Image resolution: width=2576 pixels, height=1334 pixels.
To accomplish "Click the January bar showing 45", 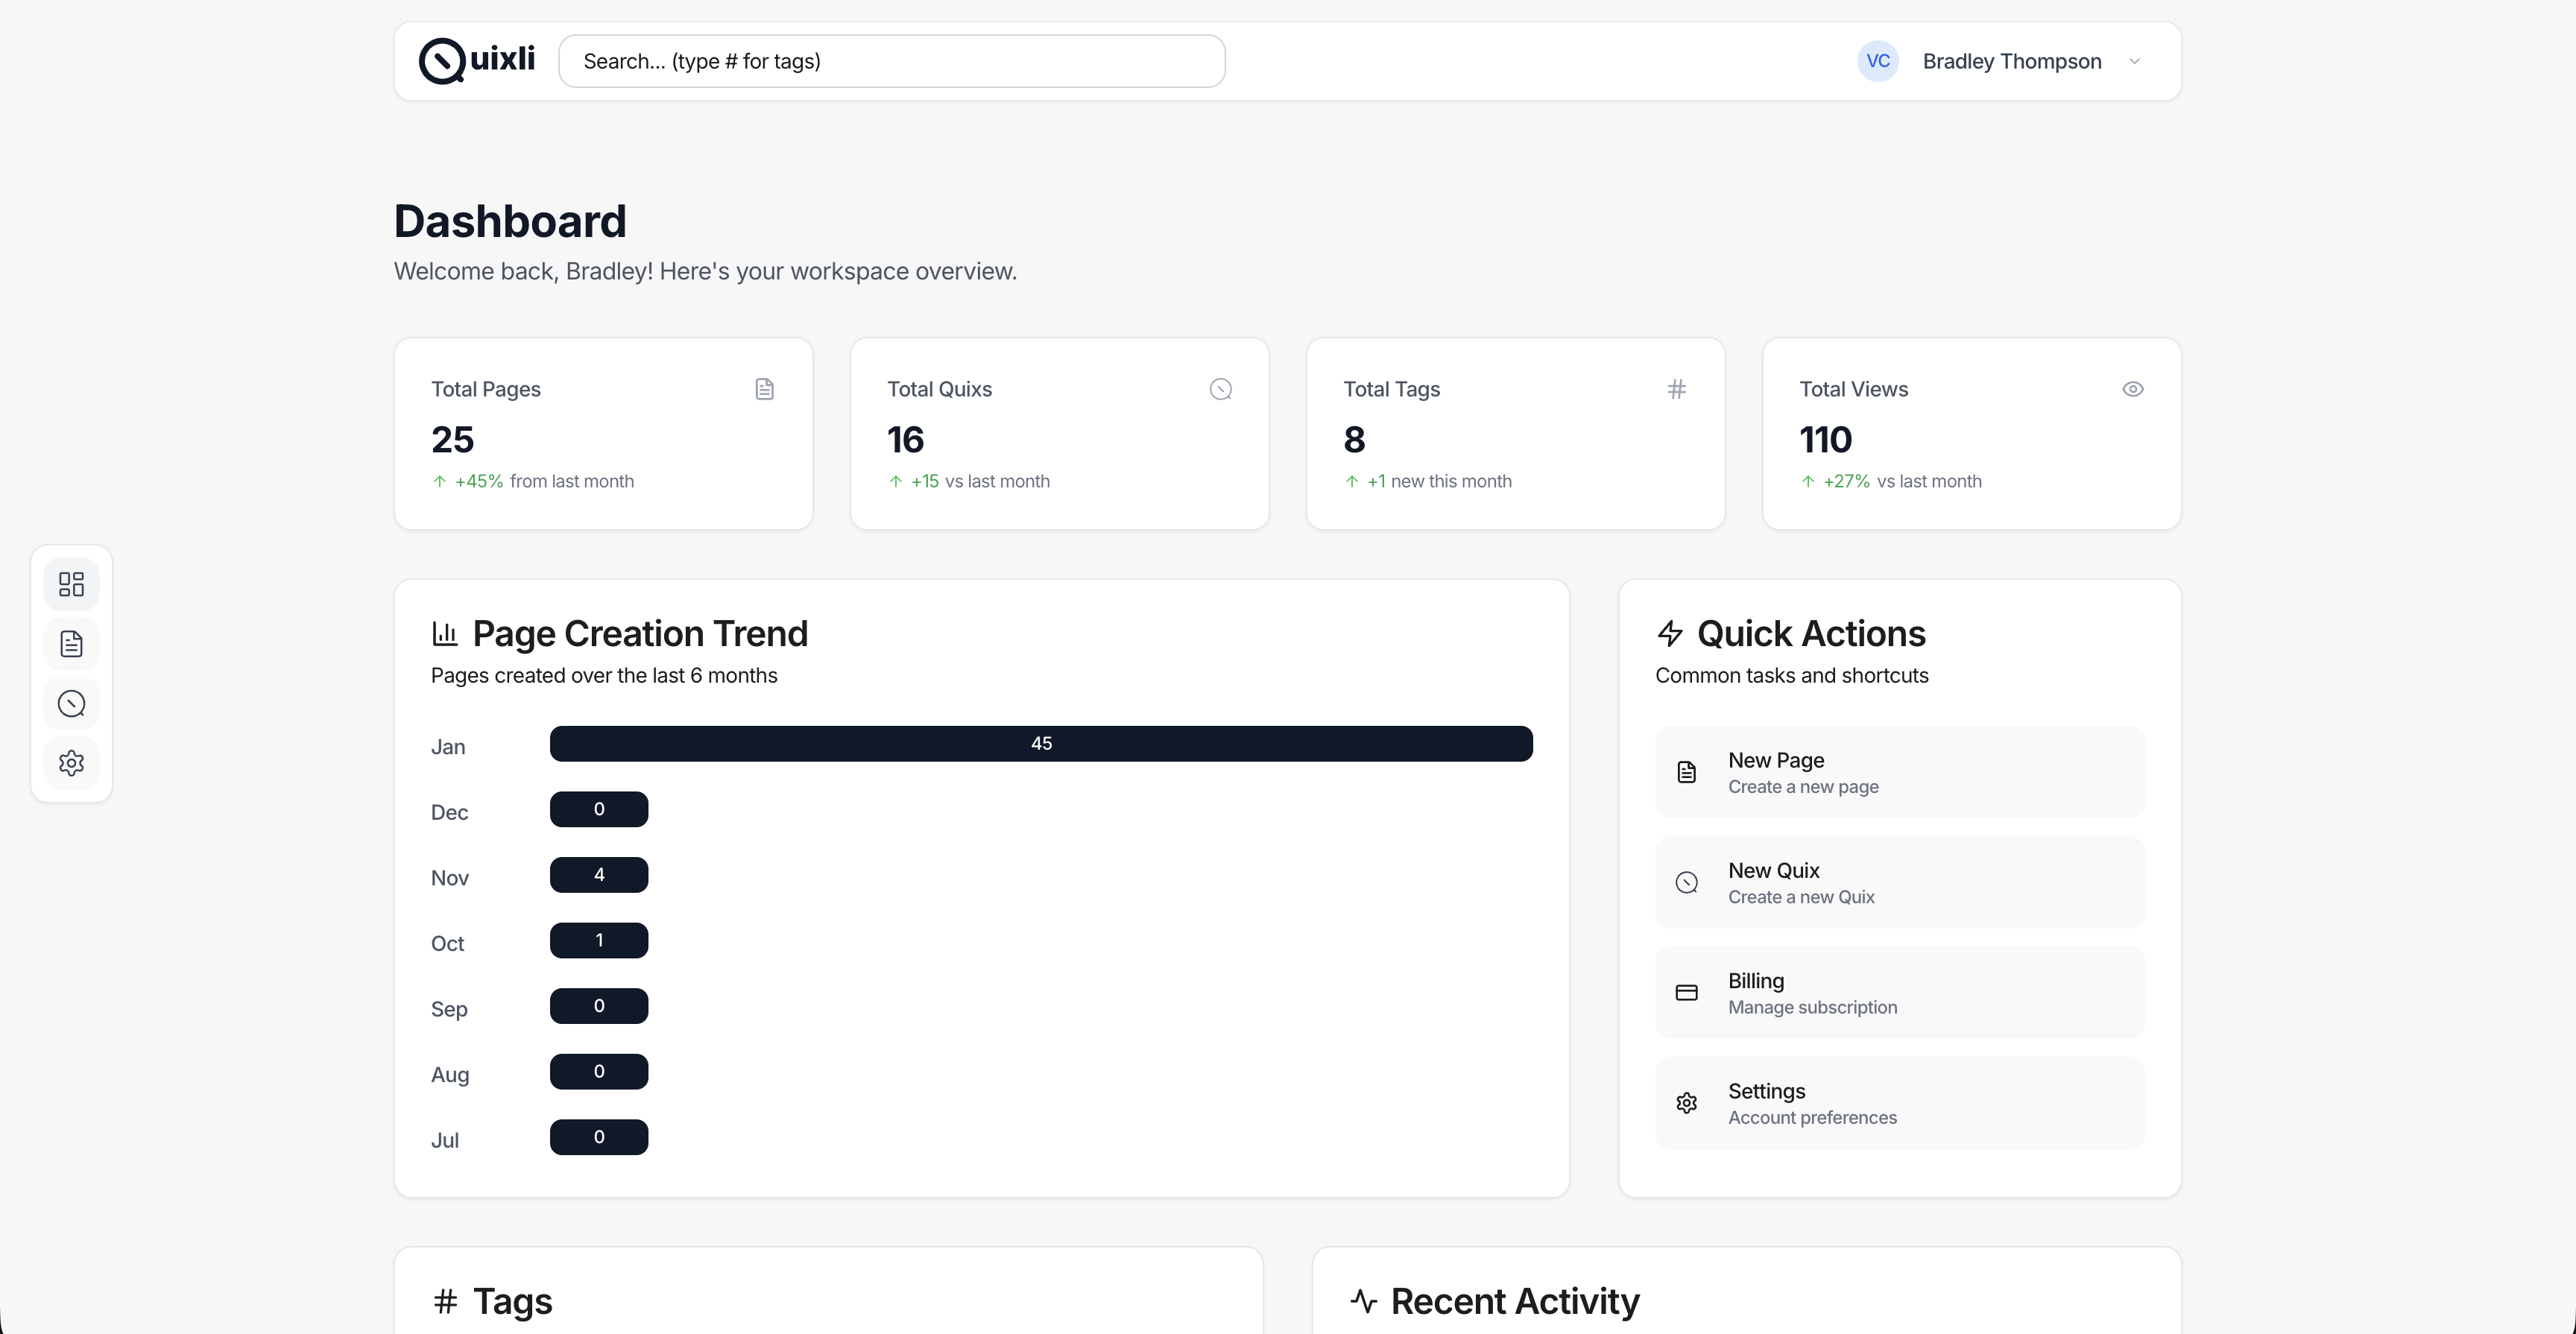I will [1040, 744].
